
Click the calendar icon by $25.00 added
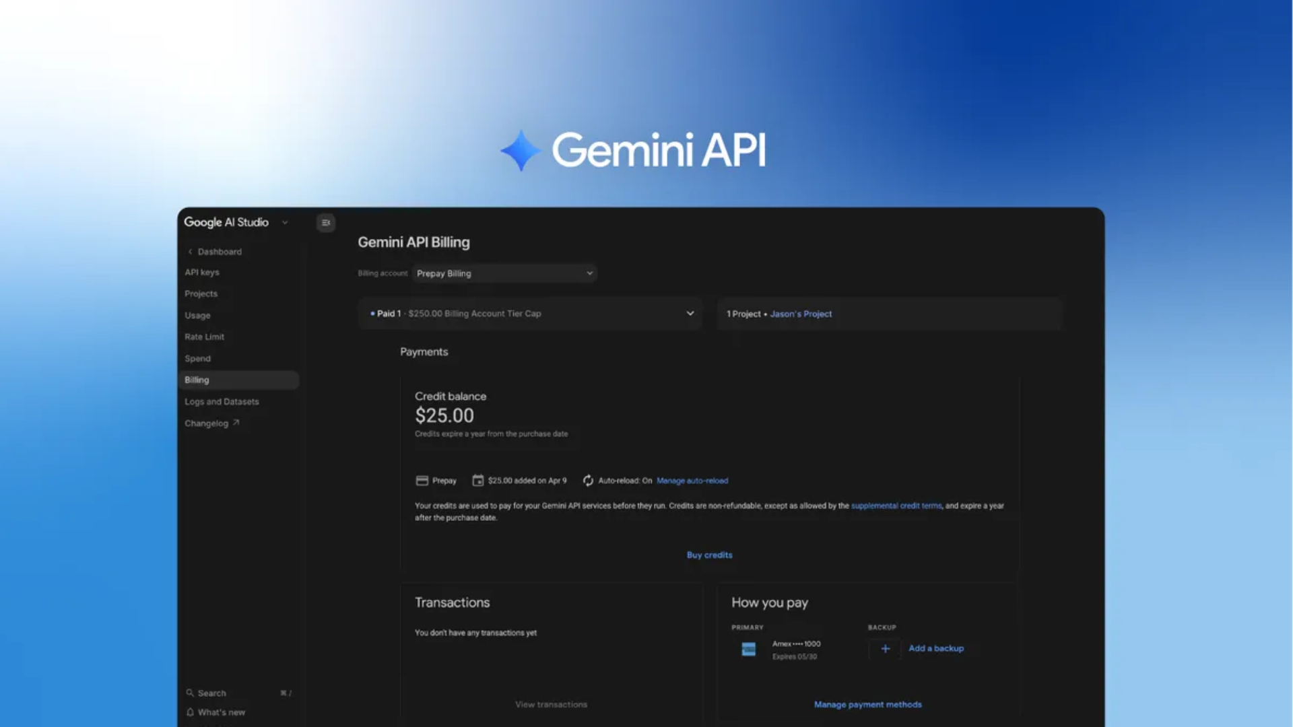click(x=478, y=481)
